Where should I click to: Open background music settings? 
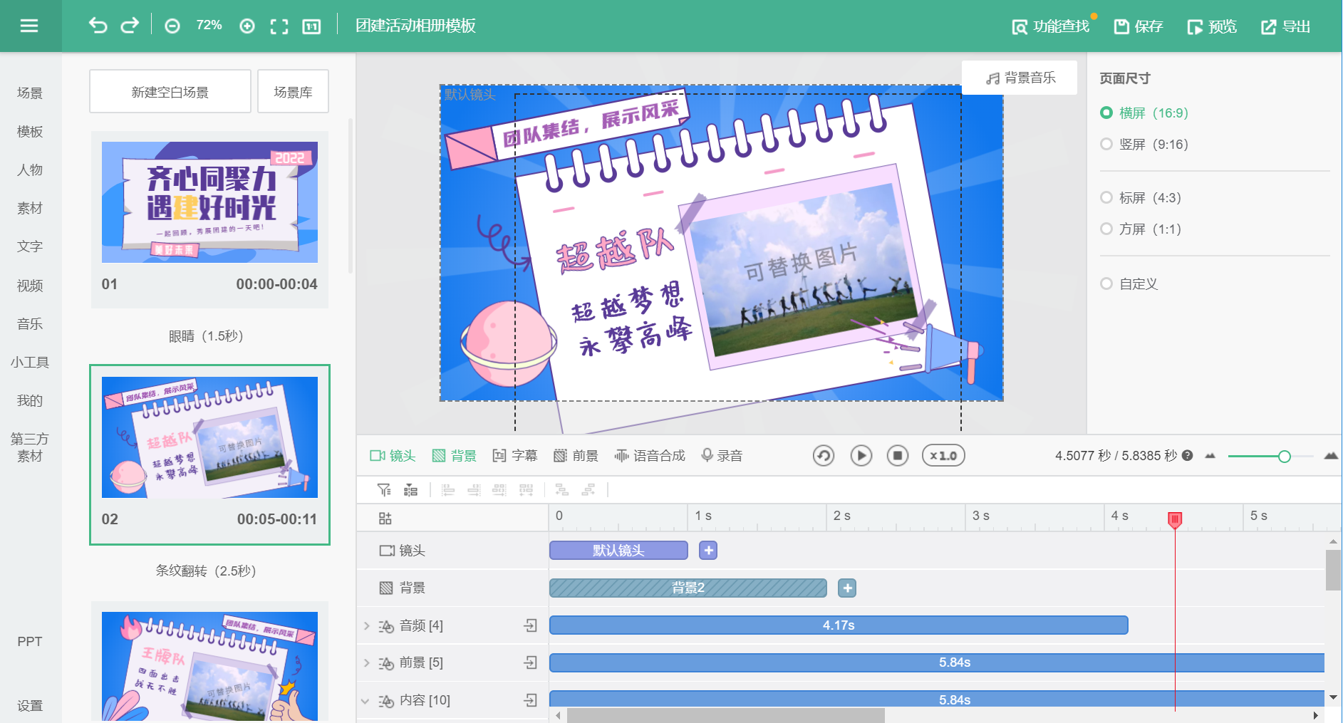pos(1020,78)
